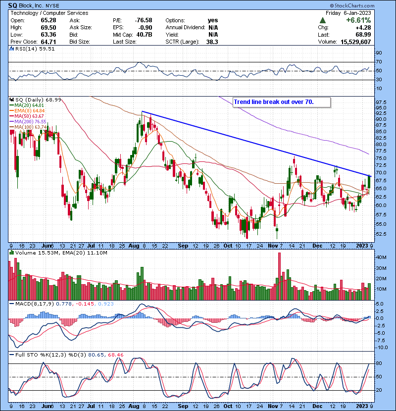Click the Volume value 15,529,607
Screen dimensions: 396x411
355,42
